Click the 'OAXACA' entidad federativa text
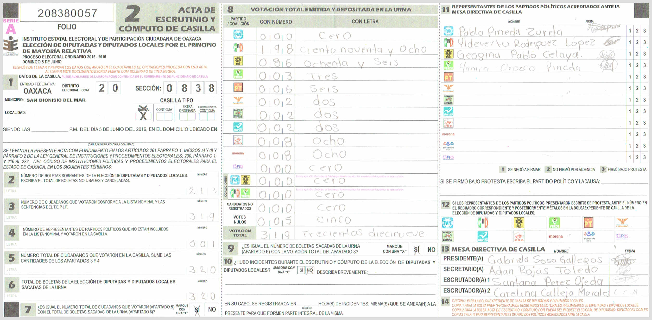The width and height of the screenshot is (652, 320). pyautogui.click(x=37, y=91)
